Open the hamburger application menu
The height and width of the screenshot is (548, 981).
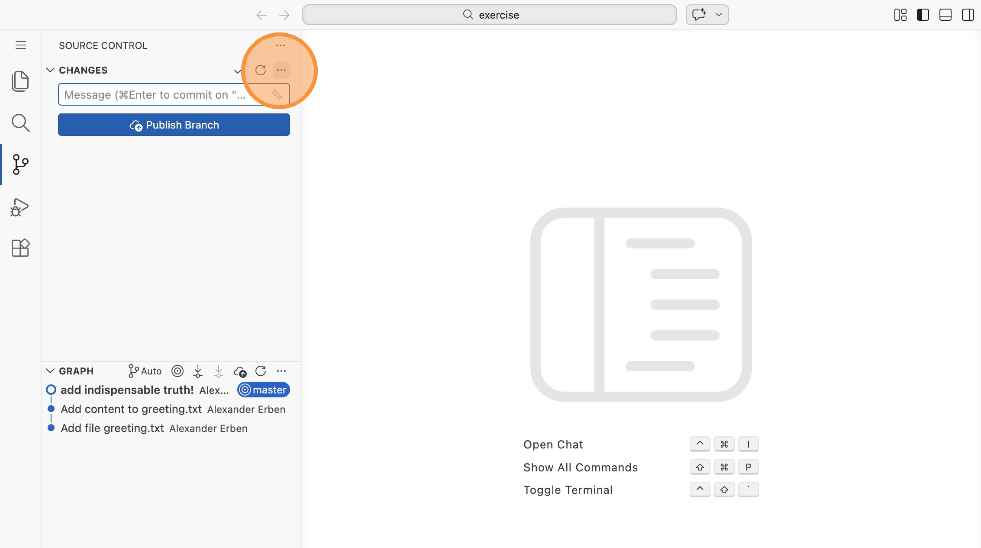(x=21, y=45)
